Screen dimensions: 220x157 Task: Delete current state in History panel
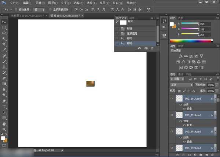tap(153, 48)
